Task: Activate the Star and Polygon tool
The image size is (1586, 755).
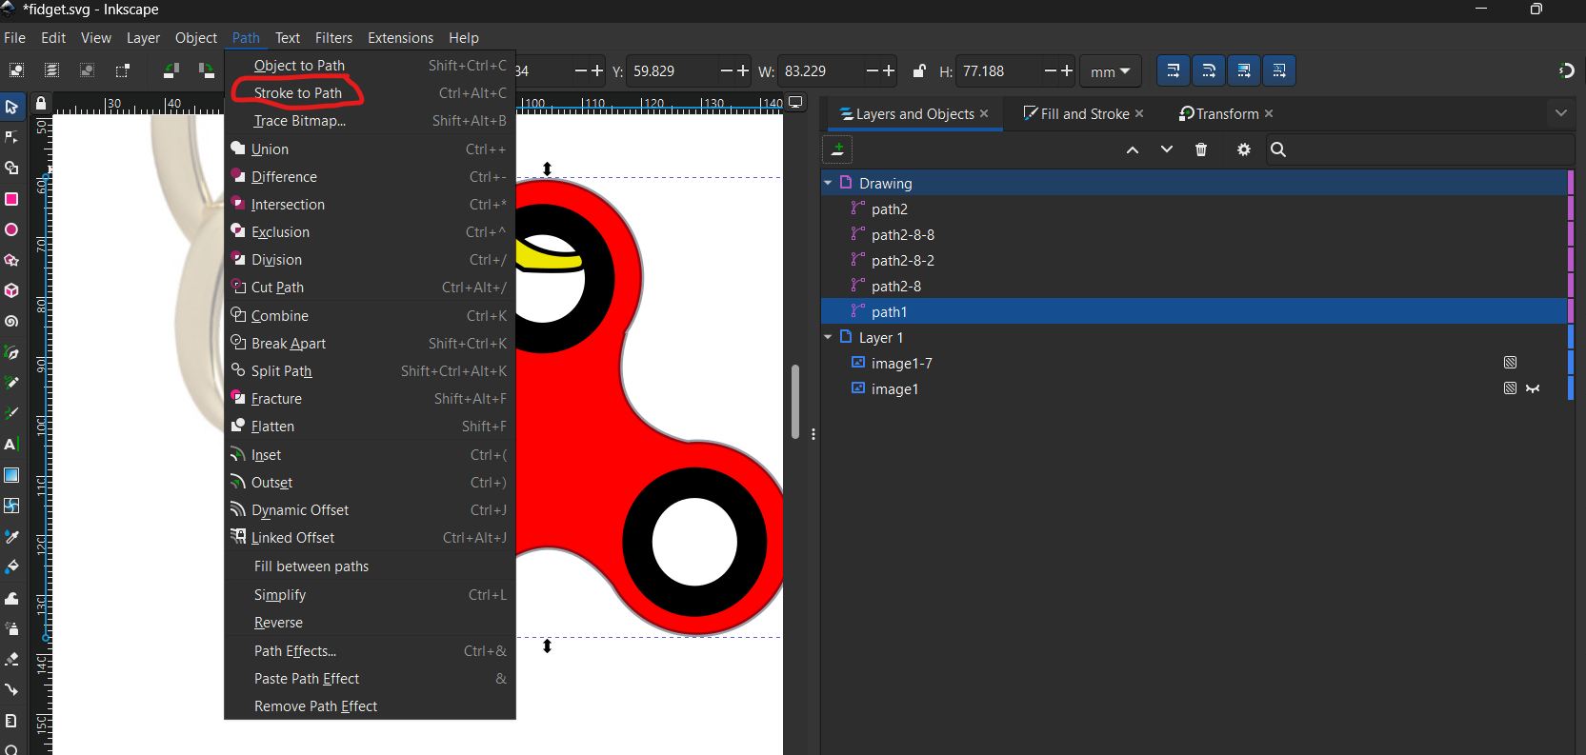Action: (x=11, y=260)
